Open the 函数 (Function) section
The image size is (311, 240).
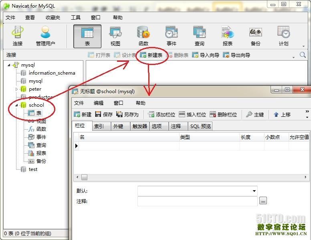pyautogui.click(x=143, y=37)
